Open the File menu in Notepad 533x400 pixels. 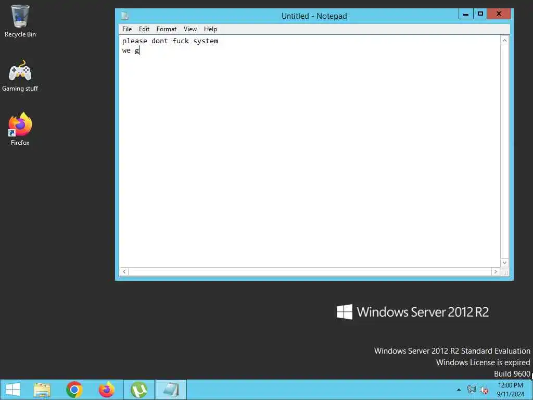tap(127, 29)
